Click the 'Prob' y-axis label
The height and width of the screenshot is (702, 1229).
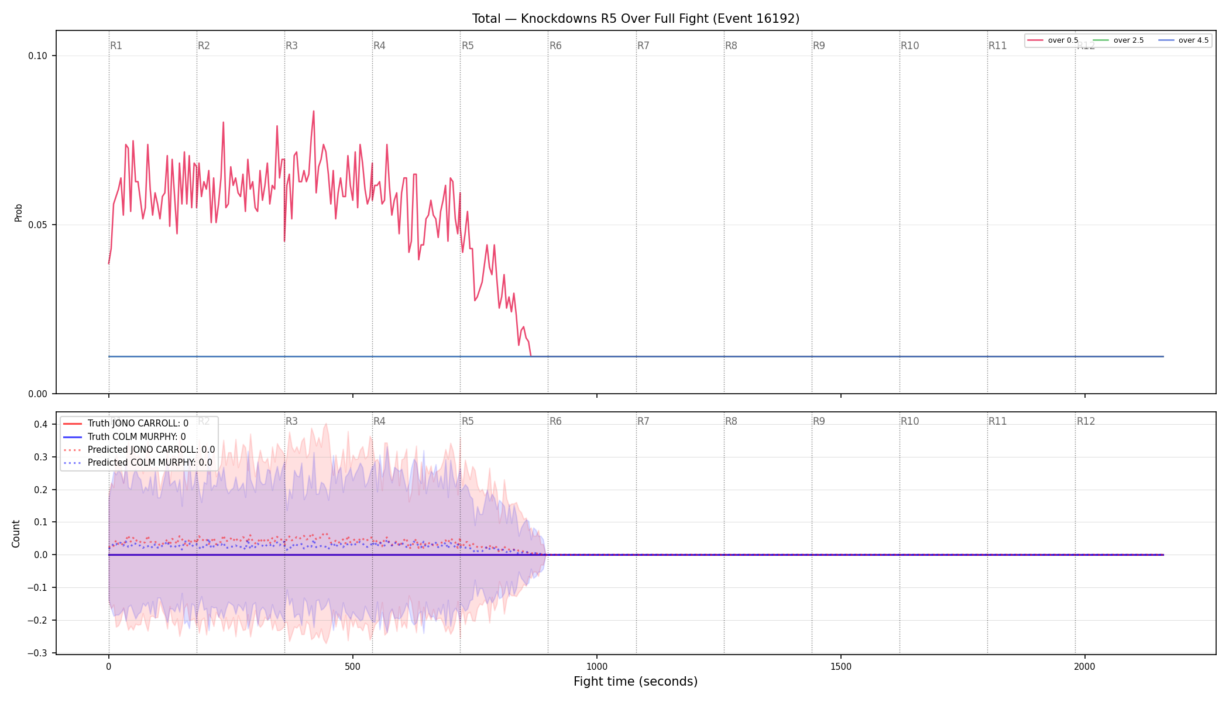(x=18, y=212)
